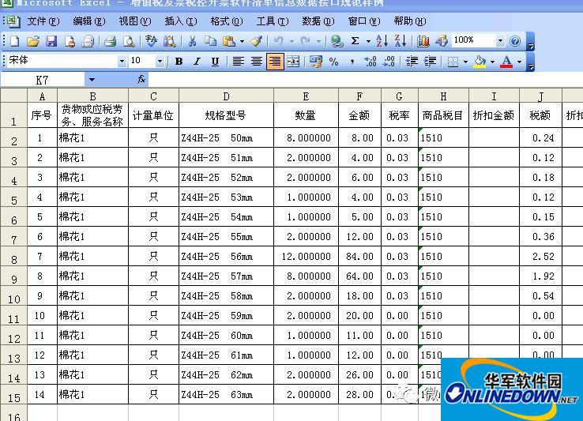Click the formula bar input area
583x421 pixels.
[x=366, y=79]
